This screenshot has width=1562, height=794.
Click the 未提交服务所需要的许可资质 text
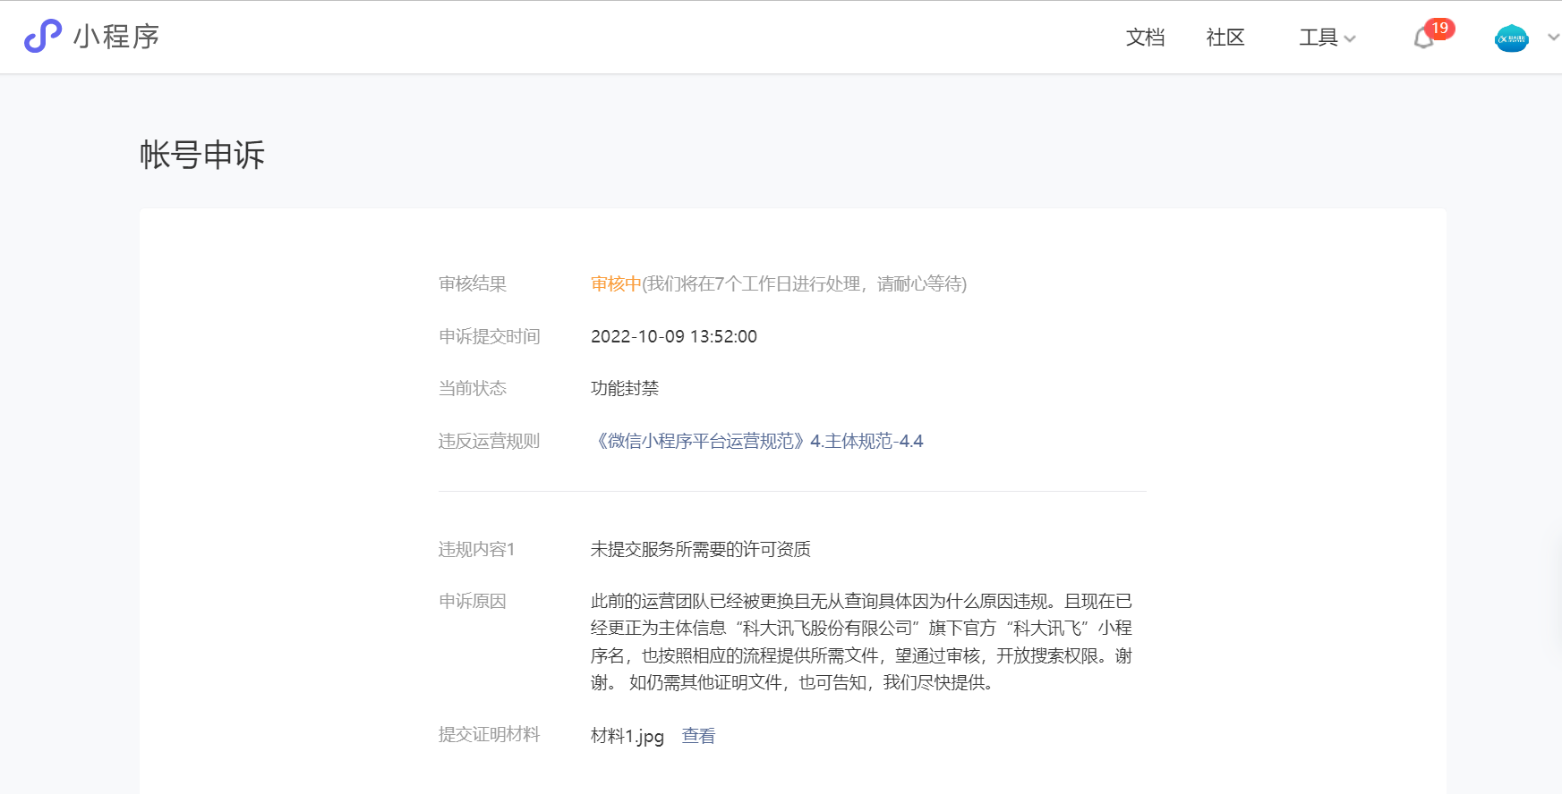tap(701, 549)
